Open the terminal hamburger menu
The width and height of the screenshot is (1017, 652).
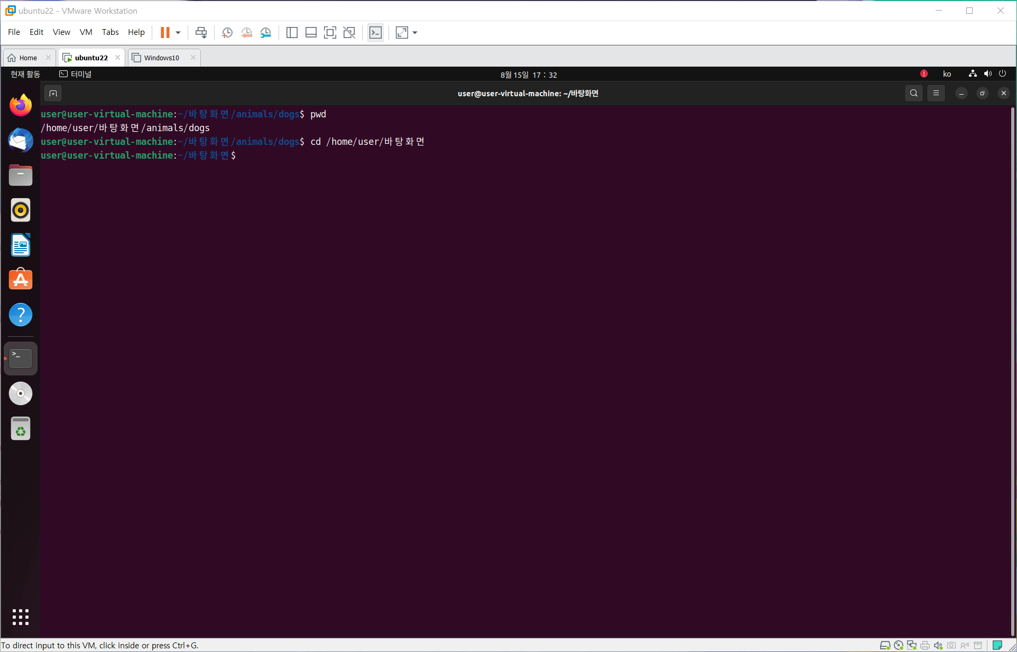tap(936, 93)
